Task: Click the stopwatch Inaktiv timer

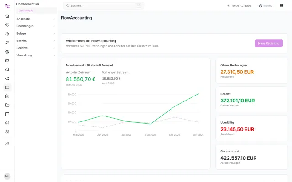Action: coord(266,6)
